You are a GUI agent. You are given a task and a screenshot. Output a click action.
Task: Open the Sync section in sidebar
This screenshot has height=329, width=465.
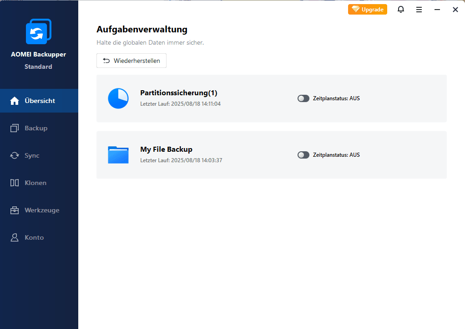pyautogui.click(x=39, y=155)
